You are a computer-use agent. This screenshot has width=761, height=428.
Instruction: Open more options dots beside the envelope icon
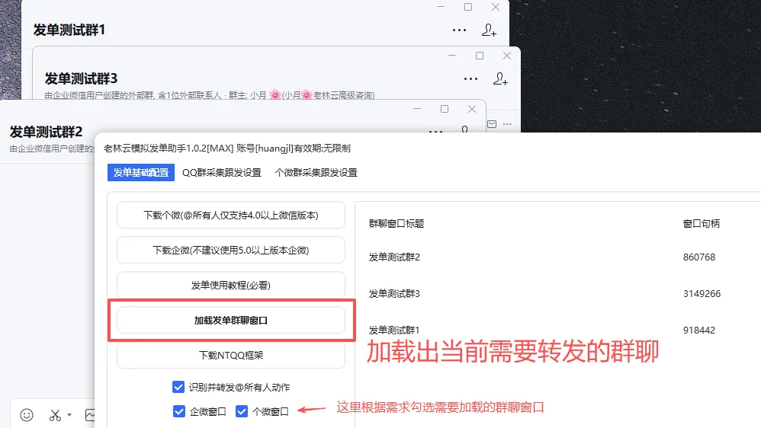pos(507,124)
